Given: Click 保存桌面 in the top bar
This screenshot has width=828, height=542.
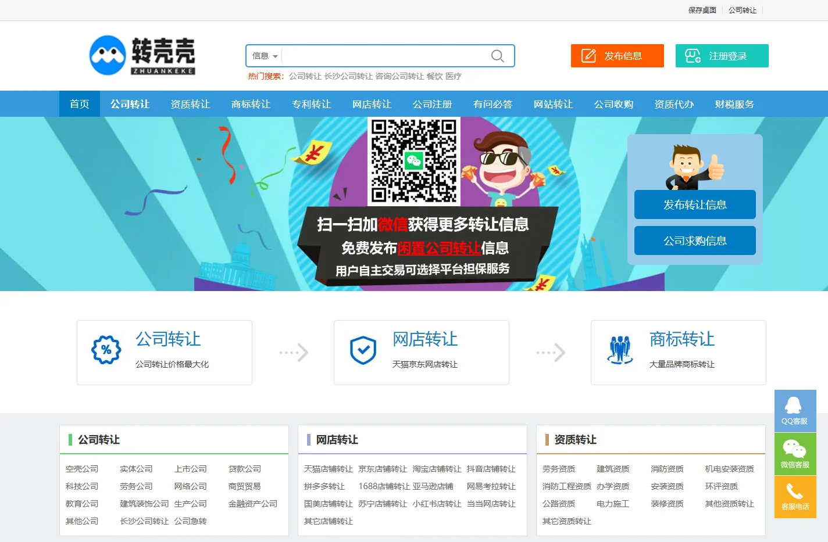Looking at the screenshot, I should pos(702,10).
